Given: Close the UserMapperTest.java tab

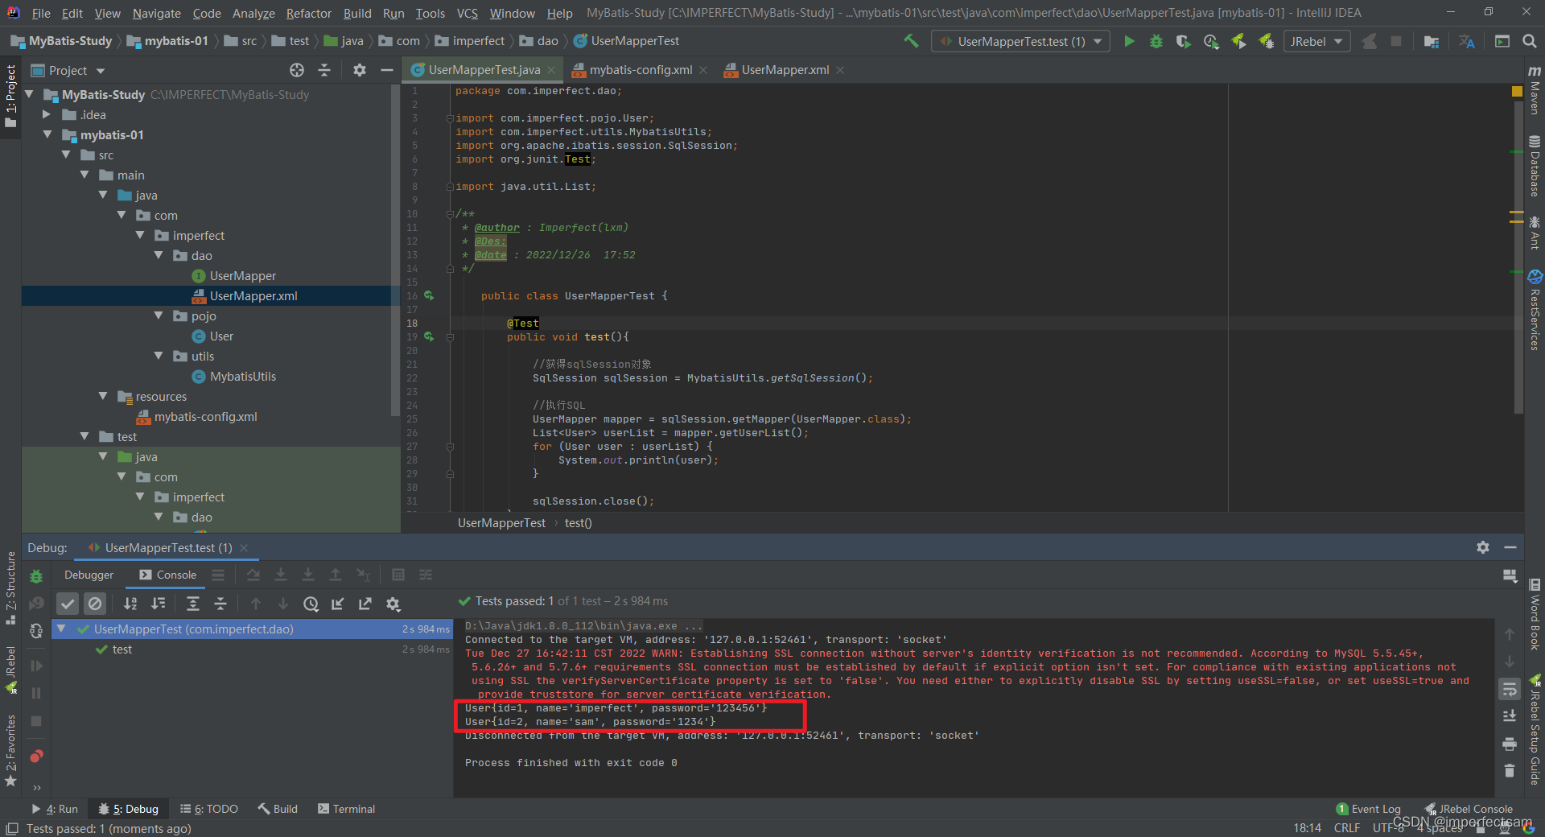Looking at the screenshot, I should pos(551,70).
